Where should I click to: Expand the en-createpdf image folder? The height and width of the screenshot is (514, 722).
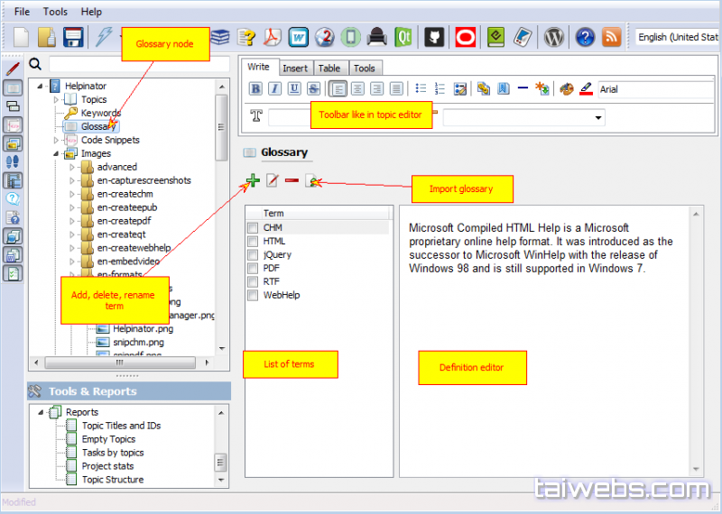72,221
